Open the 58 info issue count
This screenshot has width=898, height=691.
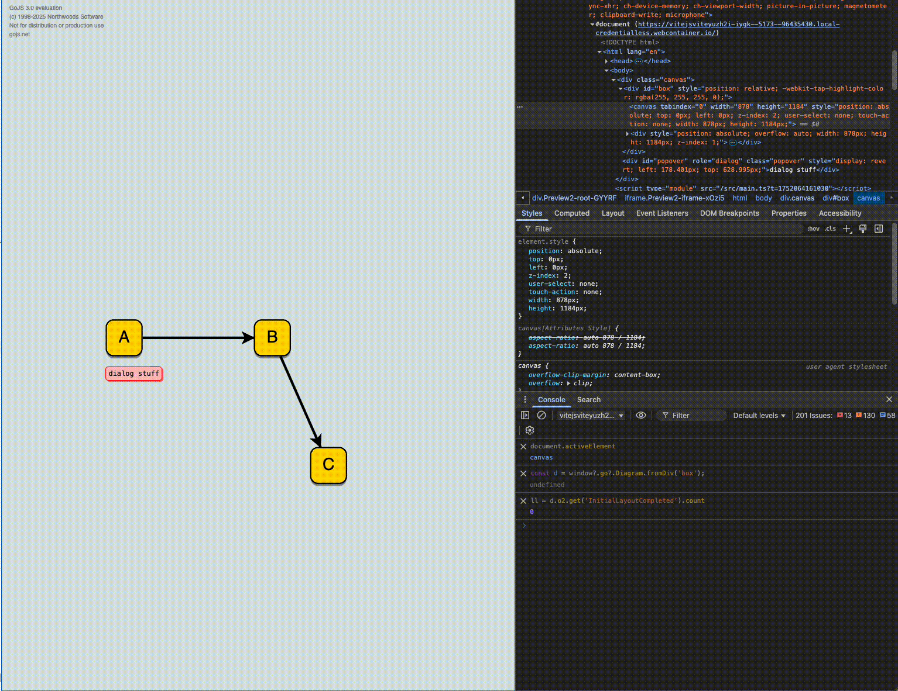887,416
